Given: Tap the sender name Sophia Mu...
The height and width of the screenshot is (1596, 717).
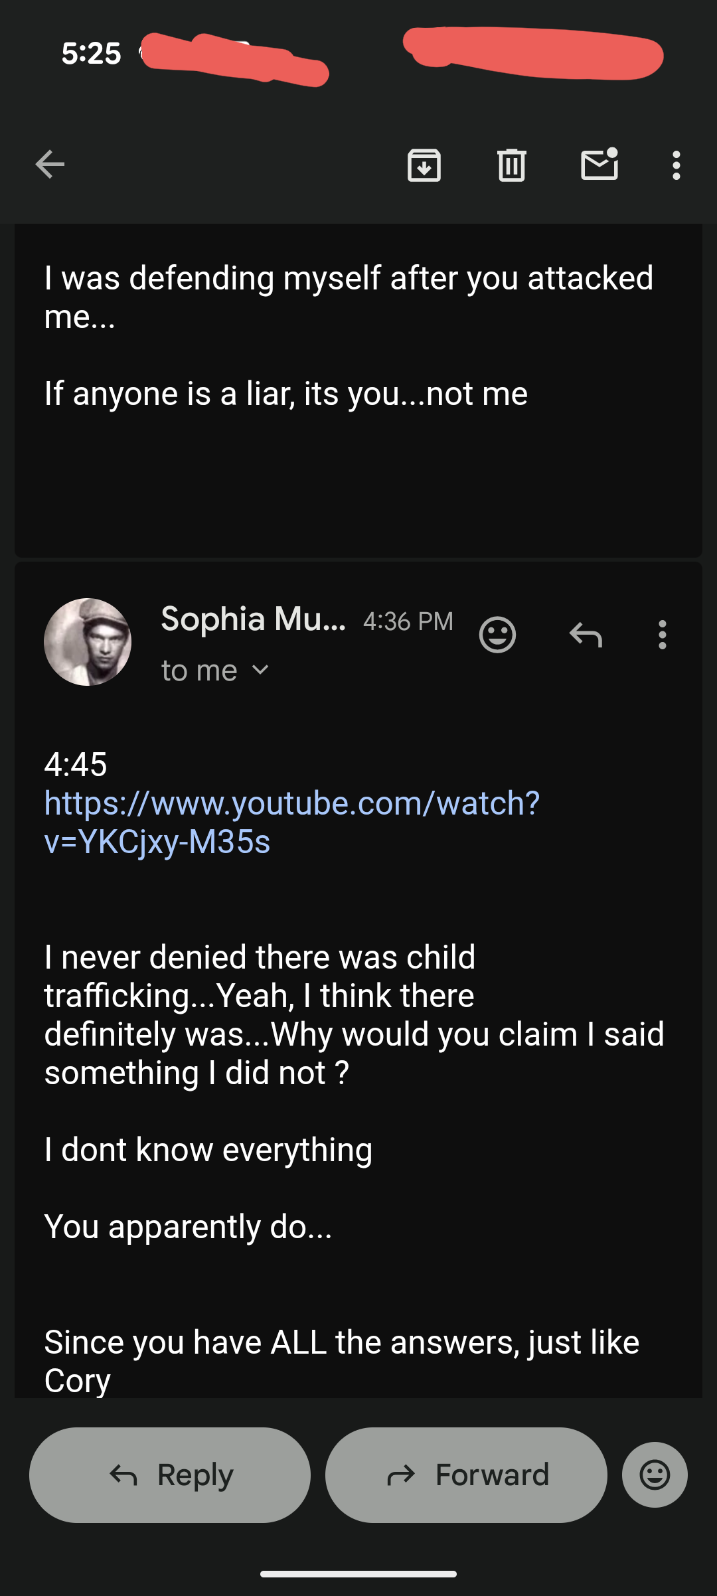Looking at the screenshot, I should click(x=253, y=619).
